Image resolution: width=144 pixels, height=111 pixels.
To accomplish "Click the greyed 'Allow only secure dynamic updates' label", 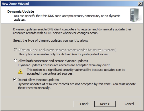I will click(67, 50).
